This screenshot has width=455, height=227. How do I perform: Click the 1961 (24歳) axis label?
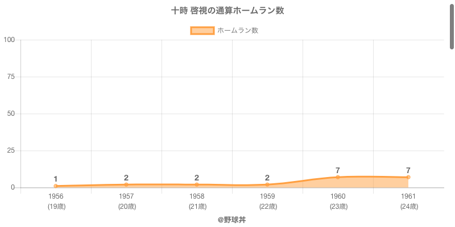[408, 201]
